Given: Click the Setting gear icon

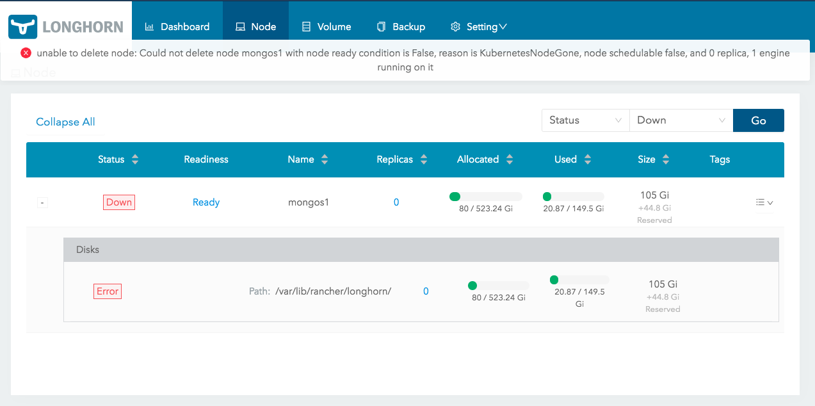Looking at the screenshot, I should (x=455, y=26).
